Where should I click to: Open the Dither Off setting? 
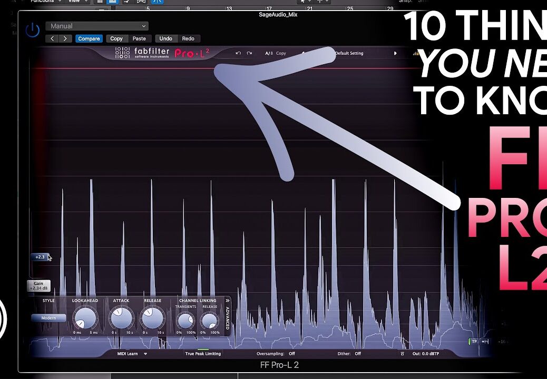point(349,354)
